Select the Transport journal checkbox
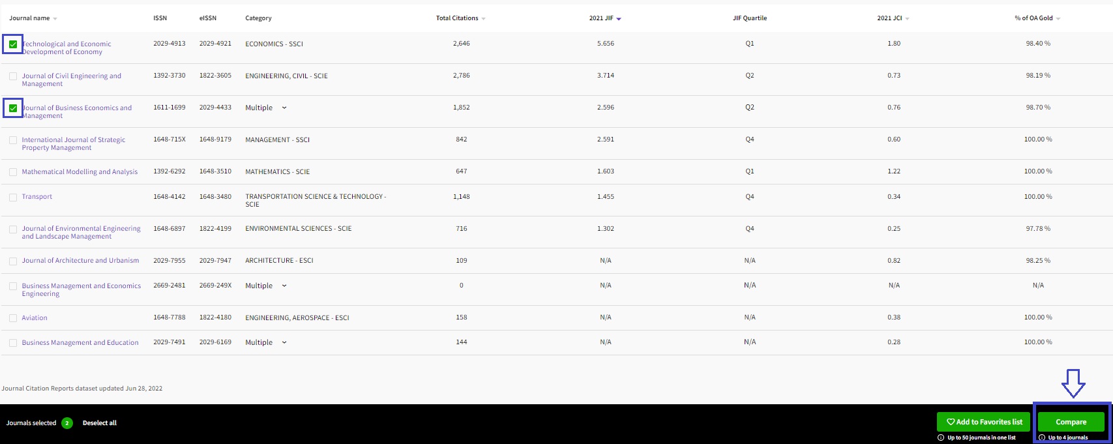 click(x=13, y=197)
